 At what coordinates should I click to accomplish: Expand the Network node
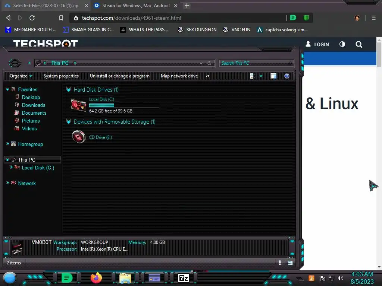[x=7, y=182]
